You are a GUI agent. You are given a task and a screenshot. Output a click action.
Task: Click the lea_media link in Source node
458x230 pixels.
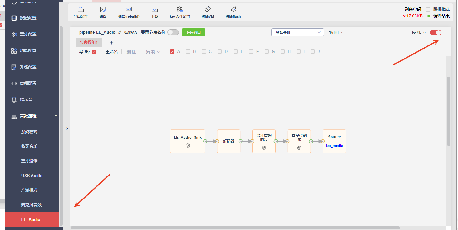click(334, 146)
